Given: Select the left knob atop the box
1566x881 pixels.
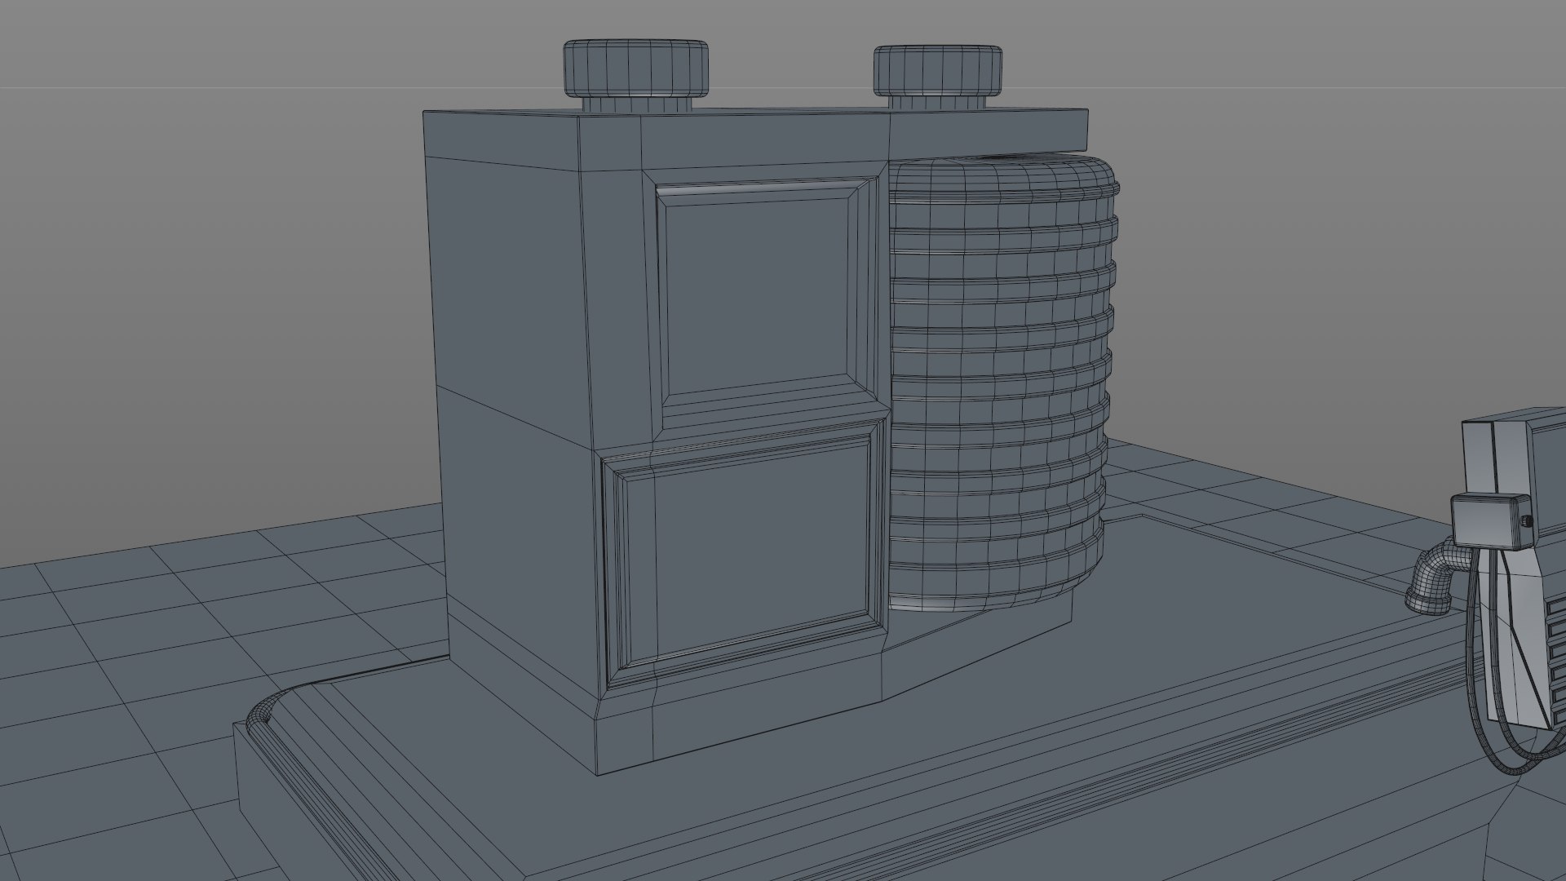Looking at the screenshot, I should point(635,77).
